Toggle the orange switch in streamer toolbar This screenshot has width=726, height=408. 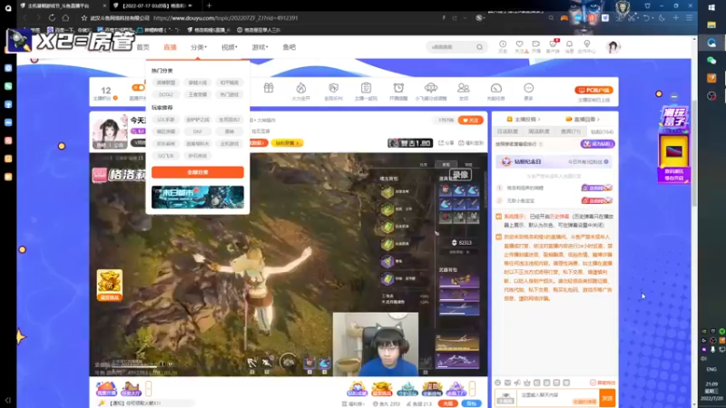point(138,87)
